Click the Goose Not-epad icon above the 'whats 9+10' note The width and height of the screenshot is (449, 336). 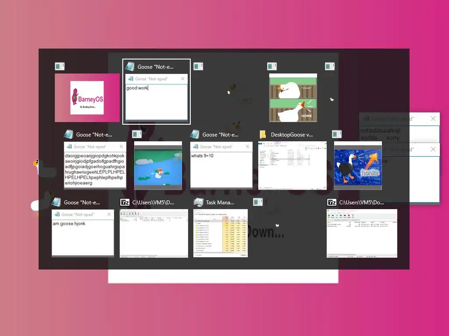[195, 134]
